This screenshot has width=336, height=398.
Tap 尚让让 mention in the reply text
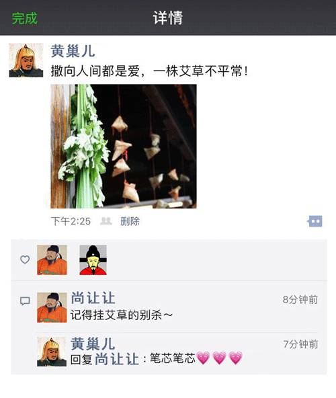click(x=117, y=359)
